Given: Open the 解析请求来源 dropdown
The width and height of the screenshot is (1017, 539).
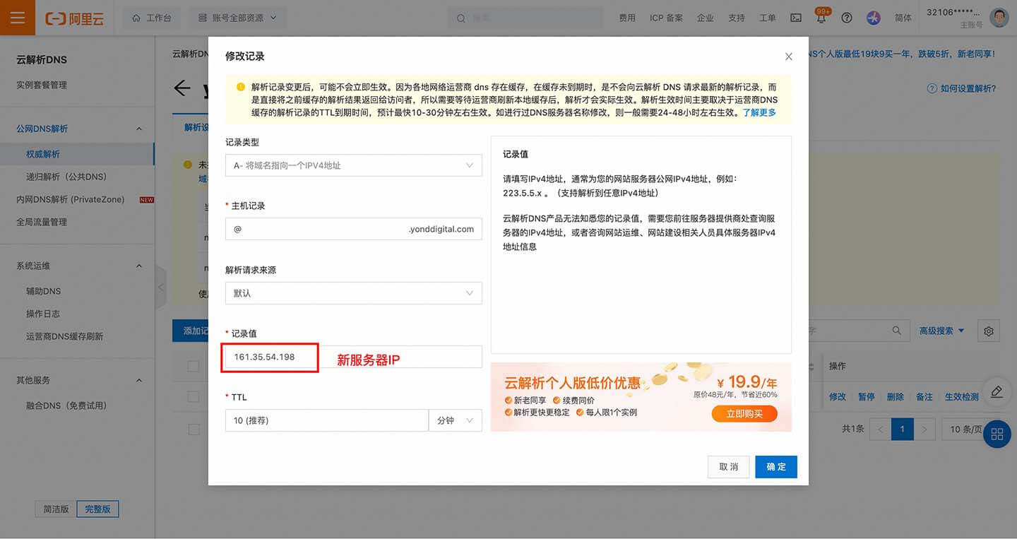Looking at the screenshot, I should 353,293.
